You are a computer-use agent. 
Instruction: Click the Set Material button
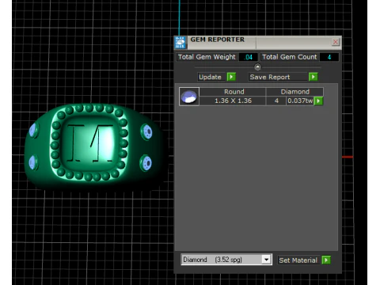coord(298,260)
